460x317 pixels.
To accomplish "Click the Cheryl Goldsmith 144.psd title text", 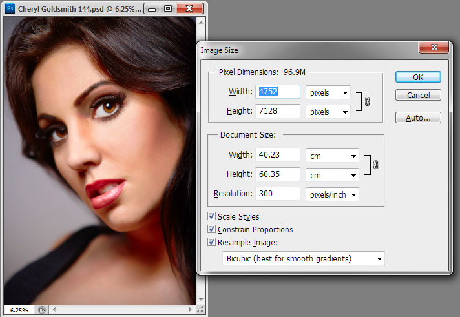I will click(x=79, y=9).
